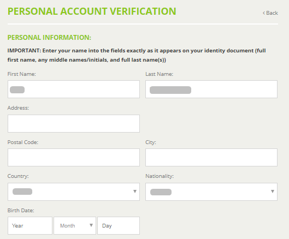Focus the Last Name input field
Image resolution: width=289 pixels, height=239 pixels.
[211, 89]
